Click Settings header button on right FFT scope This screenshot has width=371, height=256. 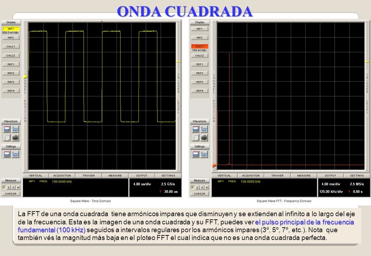click(199, 146)
